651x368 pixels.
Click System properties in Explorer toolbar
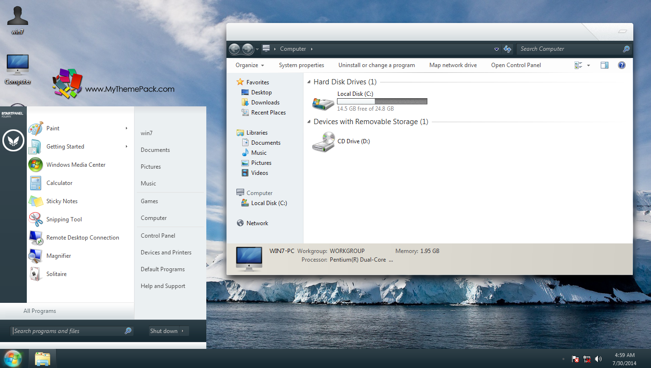pos(302,65)
